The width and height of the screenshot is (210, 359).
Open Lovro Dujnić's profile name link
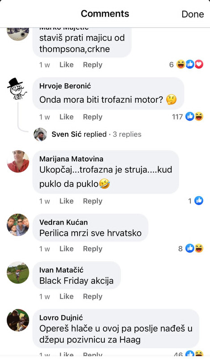(61, 318)
